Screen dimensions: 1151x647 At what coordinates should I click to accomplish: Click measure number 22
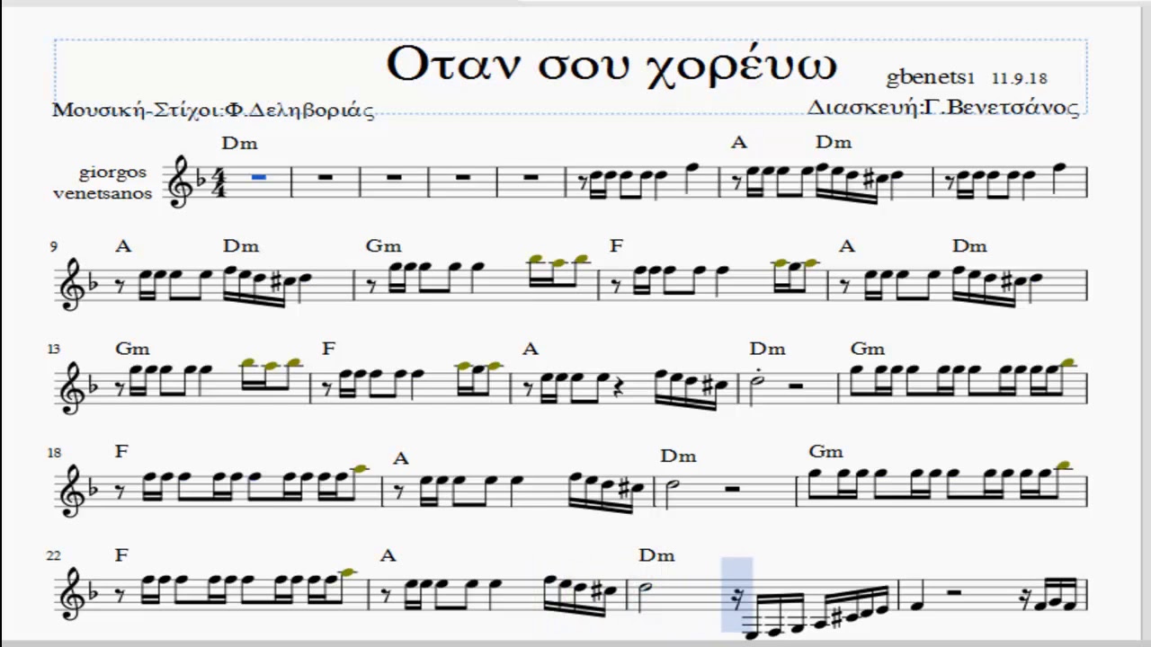55,556
